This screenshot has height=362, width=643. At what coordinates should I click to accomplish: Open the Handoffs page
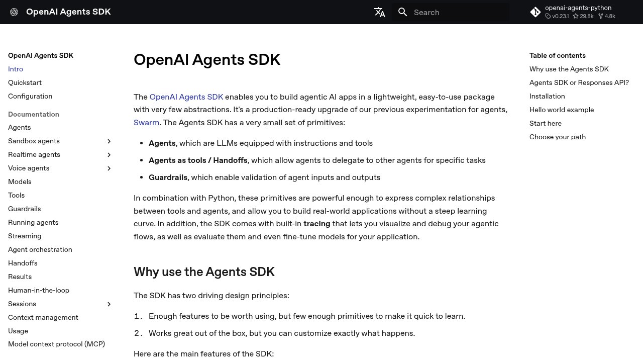tap(23, 263)
